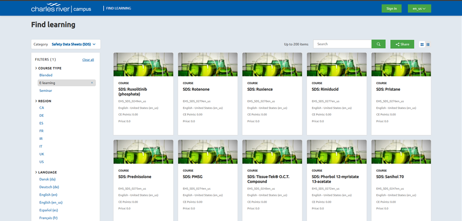Collapse the COURSE TYPE filter section
The height and width of the screenshot is (221, 462).
(x=48, y=68)
